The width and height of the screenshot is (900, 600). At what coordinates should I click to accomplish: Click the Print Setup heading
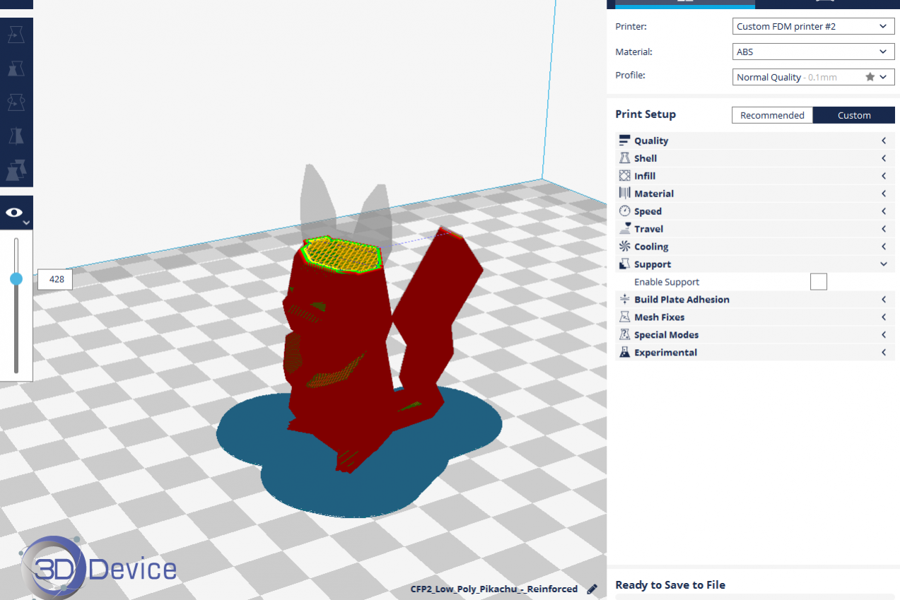coord(645,114)
